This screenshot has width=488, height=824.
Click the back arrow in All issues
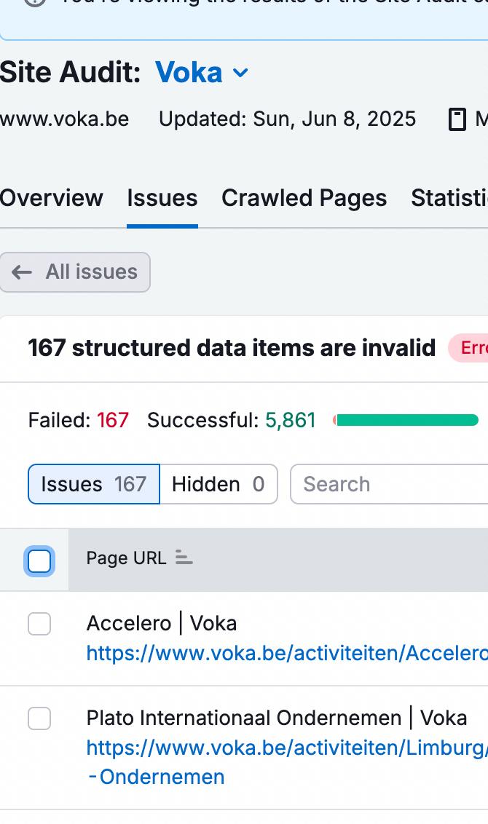pyautogui.click(x=22, y=272)
